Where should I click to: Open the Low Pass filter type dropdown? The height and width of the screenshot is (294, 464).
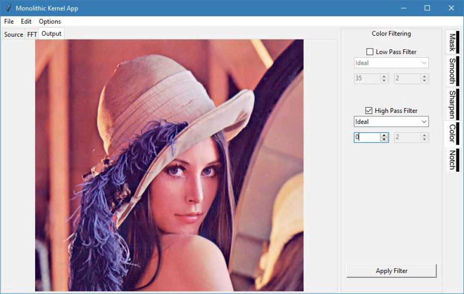(x=391, y=63)
